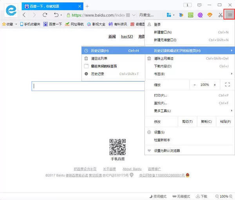Open 影视大全 bookmark
The height and width of the screenshot is (200, 235).
coord(96,24)
